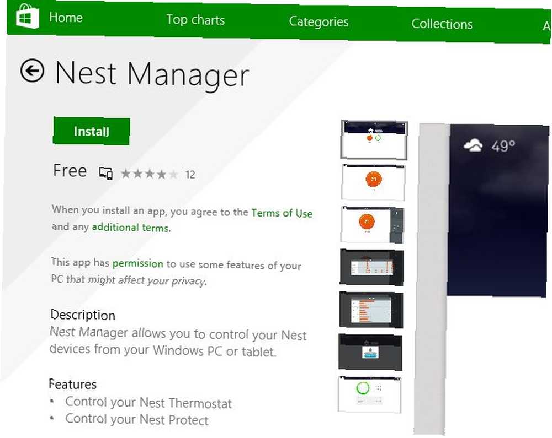Viewport: 552px width, 438px height.
Task: Open the Home tab
Action: coord(66,17)
